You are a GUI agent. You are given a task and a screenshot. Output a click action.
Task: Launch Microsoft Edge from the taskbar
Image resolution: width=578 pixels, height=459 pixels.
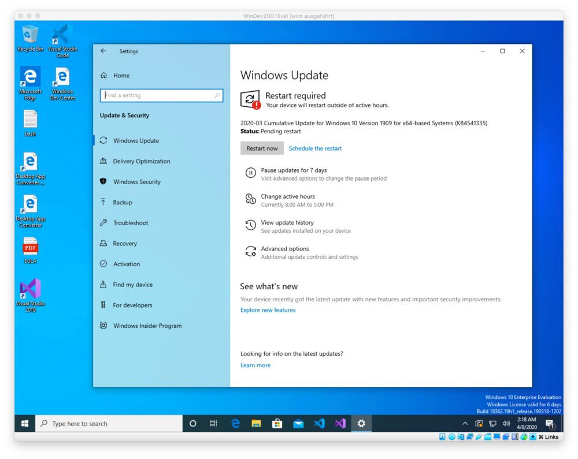coord(235,423)
